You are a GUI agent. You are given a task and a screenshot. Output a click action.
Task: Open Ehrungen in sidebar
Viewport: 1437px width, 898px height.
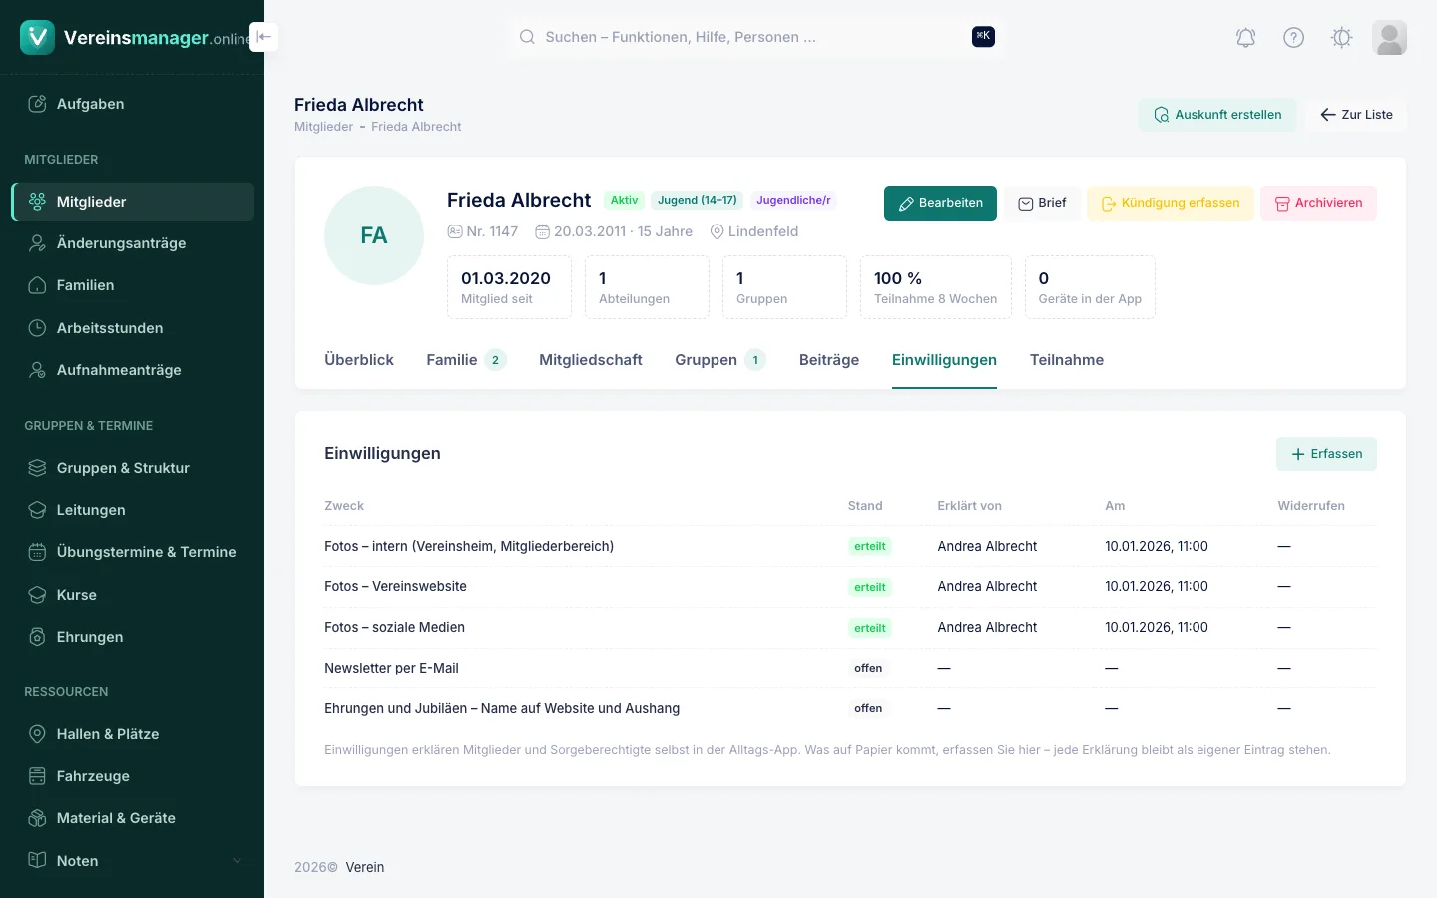tap(132, 637)
